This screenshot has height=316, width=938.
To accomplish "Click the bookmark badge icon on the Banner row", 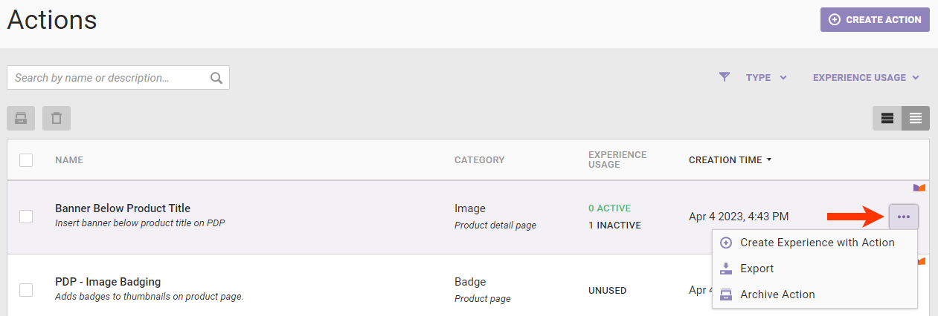I will click(x=919, y=188).
